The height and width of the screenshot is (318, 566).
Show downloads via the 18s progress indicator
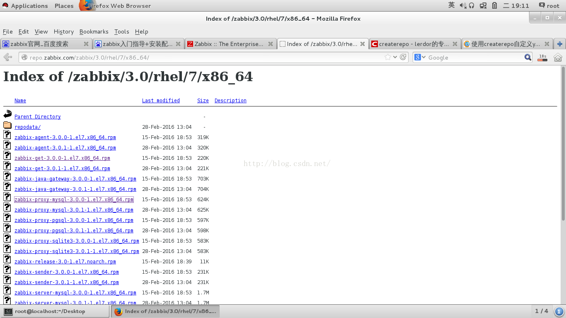point(542,58)
